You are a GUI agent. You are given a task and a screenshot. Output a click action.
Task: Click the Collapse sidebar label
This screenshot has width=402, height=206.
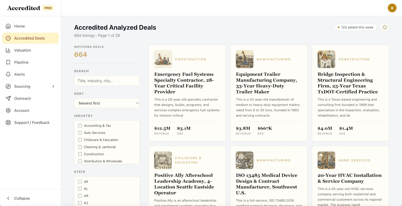point(22,198)
